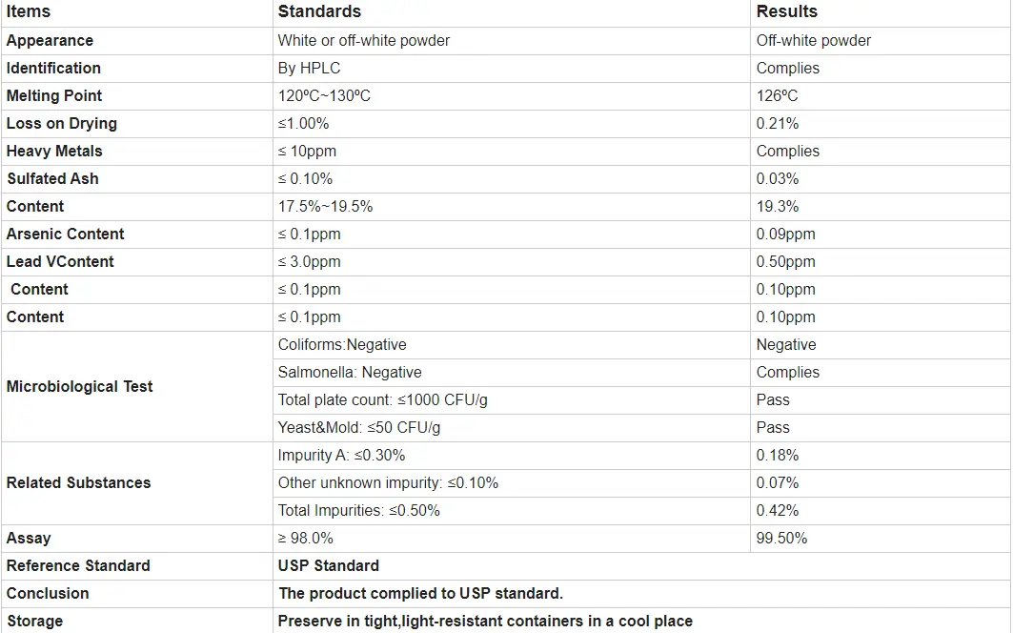Viewport: 1013px width, 633px height.
Task: Select the By HPLC standard cell
Action: (x=309, y=69)
